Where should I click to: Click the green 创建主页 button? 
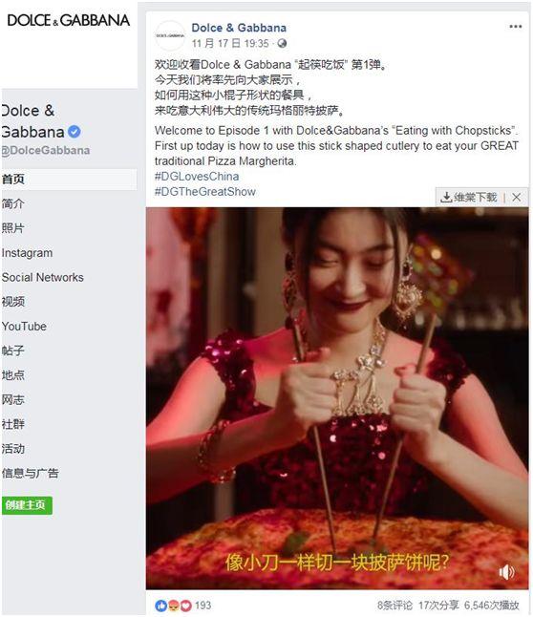(27, 505)
